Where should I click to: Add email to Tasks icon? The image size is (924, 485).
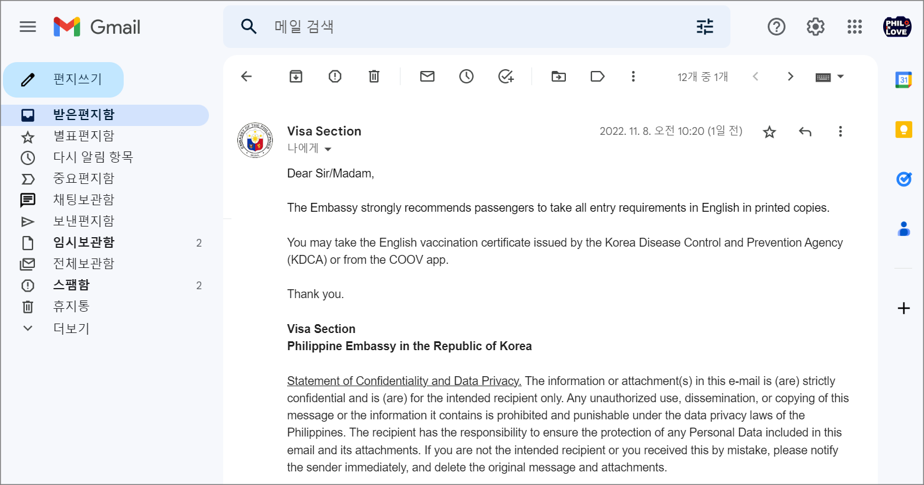(506, 76)
